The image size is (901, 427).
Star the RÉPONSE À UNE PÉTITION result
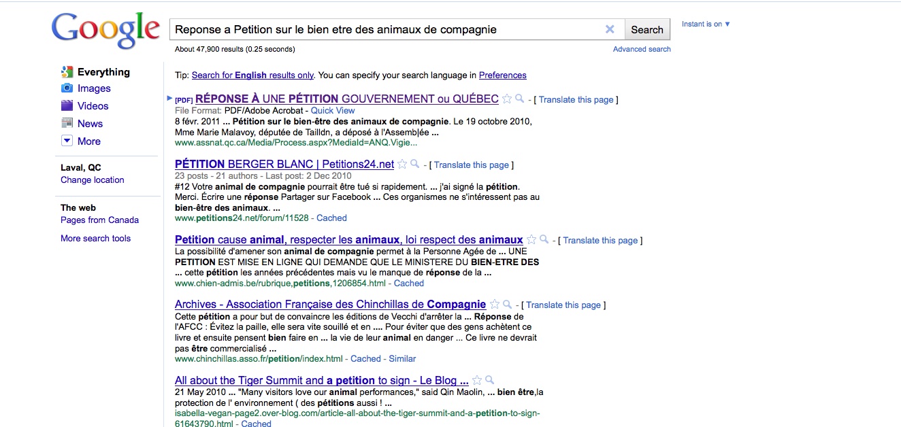pos(507,99)
